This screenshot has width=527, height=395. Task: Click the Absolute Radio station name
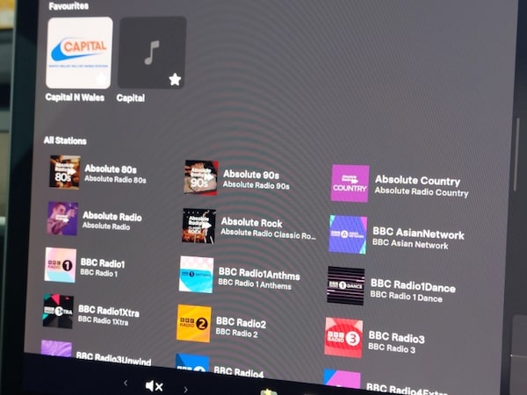pos(112,216)
